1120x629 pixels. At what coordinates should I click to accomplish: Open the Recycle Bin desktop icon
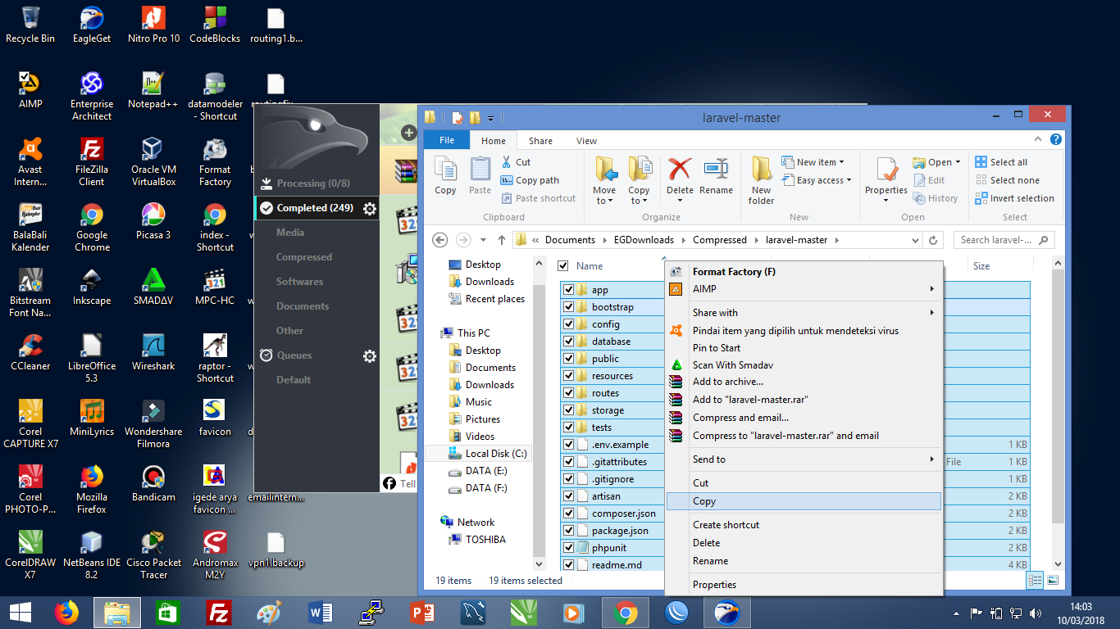tap(30, 25)
